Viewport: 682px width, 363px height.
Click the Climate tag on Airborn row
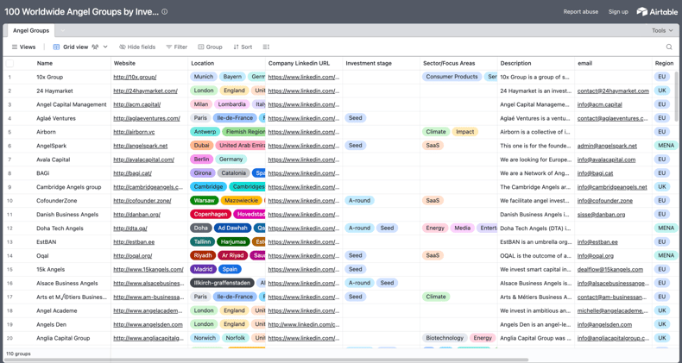436,132
